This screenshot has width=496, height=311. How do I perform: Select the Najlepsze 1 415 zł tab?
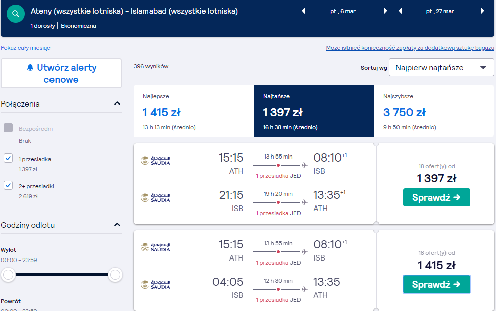coord(193,111)
